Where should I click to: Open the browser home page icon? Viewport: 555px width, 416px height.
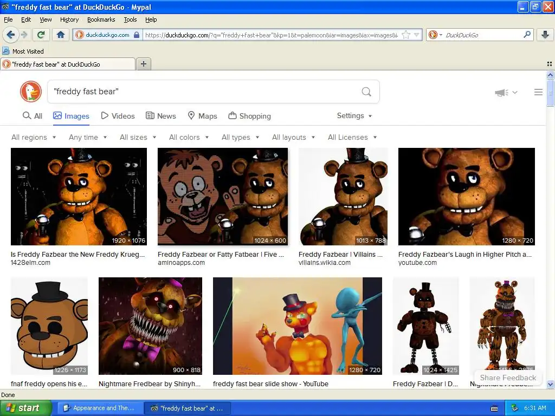(61, 35)
